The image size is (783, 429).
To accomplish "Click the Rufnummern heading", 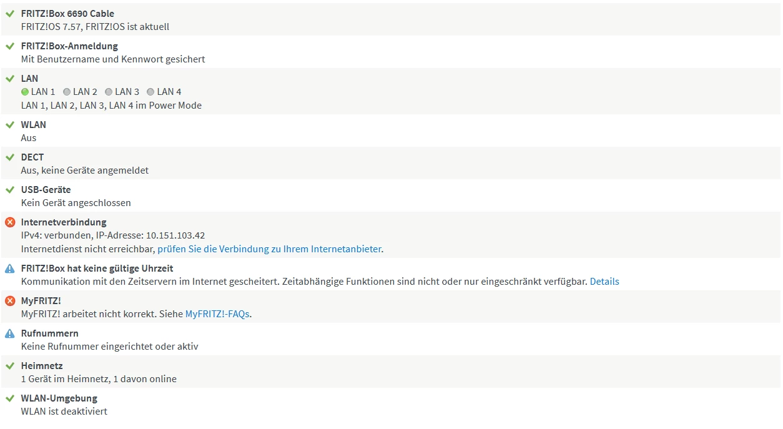I will click(50, 333).
